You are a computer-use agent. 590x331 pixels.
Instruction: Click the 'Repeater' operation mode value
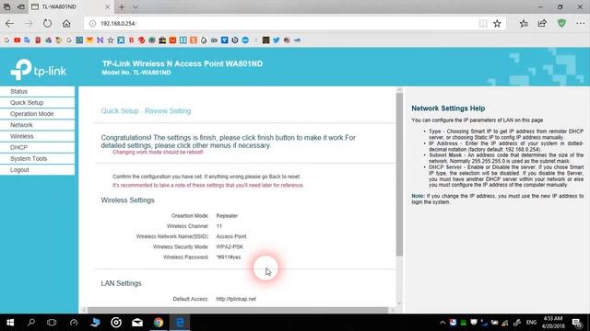227,216
